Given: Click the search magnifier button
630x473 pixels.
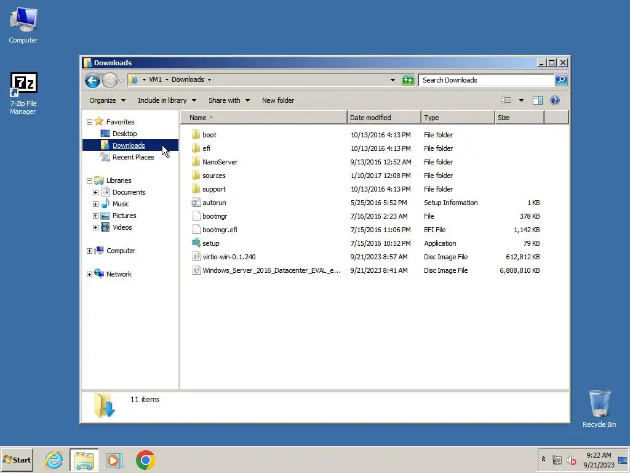Looking at the screenshot, I should point(561,80).
